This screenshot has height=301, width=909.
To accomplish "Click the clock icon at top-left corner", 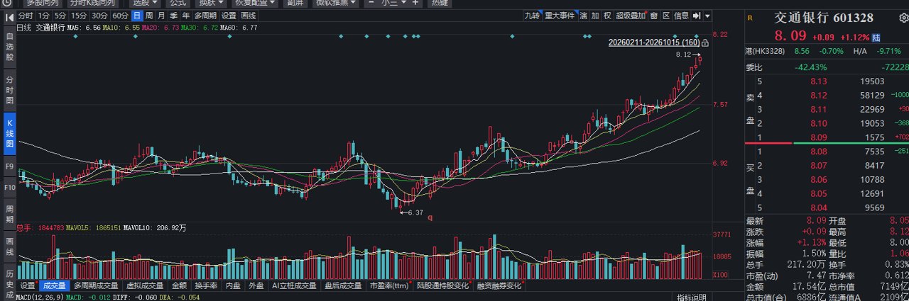I will point(7,3).
